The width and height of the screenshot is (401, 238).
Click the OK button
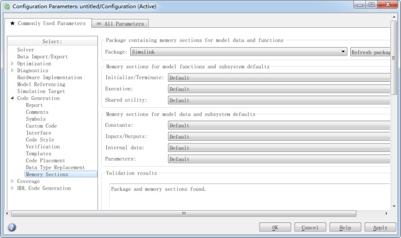[275, 227]
